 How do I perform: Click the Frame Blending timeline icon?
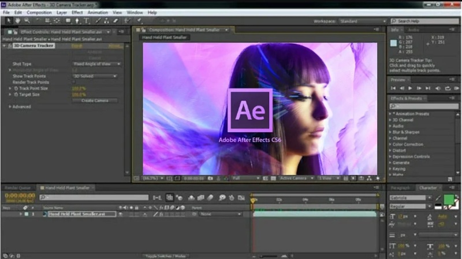[x=200, y=198]
